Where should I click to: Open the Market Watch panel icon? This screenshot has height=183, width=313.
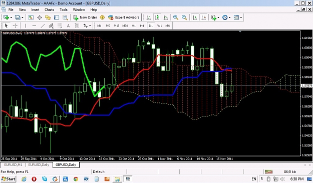[x=31, y=17]
